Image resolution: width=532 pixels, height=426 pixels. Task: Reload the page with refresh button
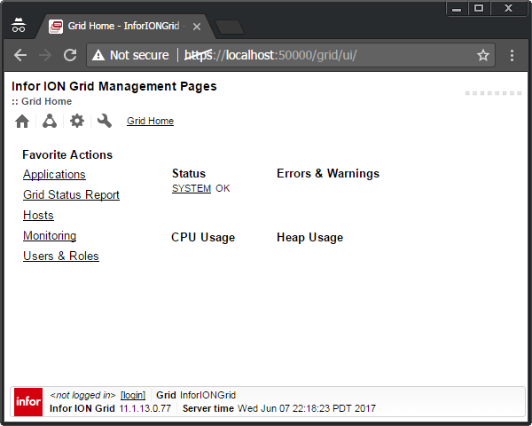coord(70,55)
